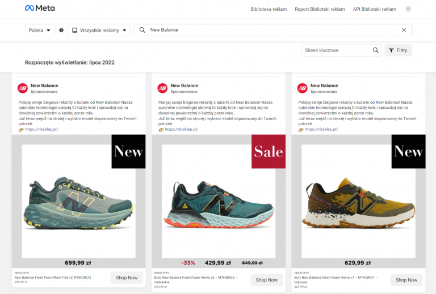Click the 629,99 zł price label

[358, 263]
